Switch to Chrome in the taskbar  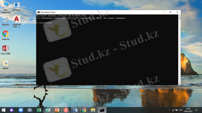coord(84,110)
